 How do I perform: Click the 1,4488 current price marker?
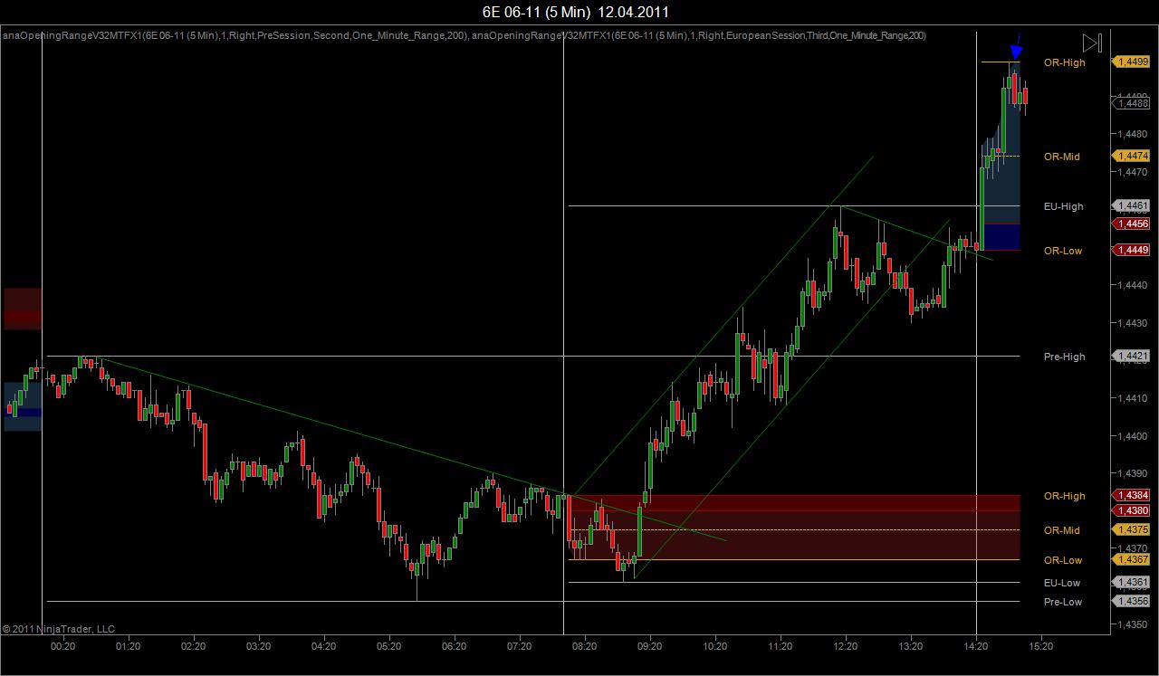tap(1132, 103)
